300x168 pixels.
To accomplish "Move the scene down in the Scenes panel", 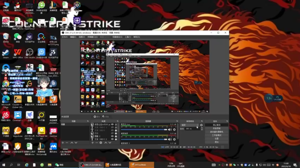I will 76,143.
